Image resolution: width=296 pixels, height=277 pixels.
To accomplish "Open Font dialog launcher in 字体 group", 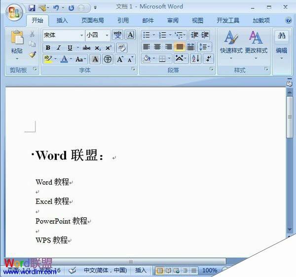I will [133, 69].
